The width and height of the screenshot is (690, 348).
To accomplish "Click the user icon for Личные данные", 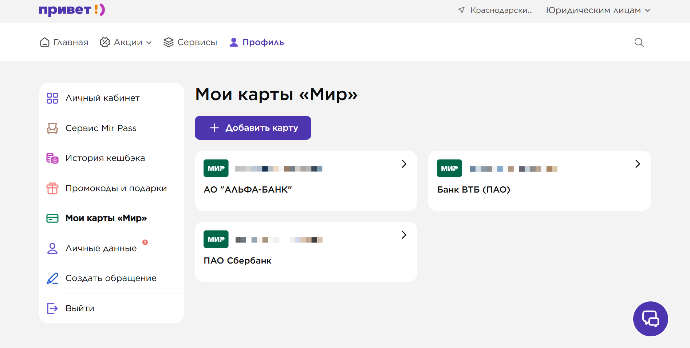I will [52, 248].
